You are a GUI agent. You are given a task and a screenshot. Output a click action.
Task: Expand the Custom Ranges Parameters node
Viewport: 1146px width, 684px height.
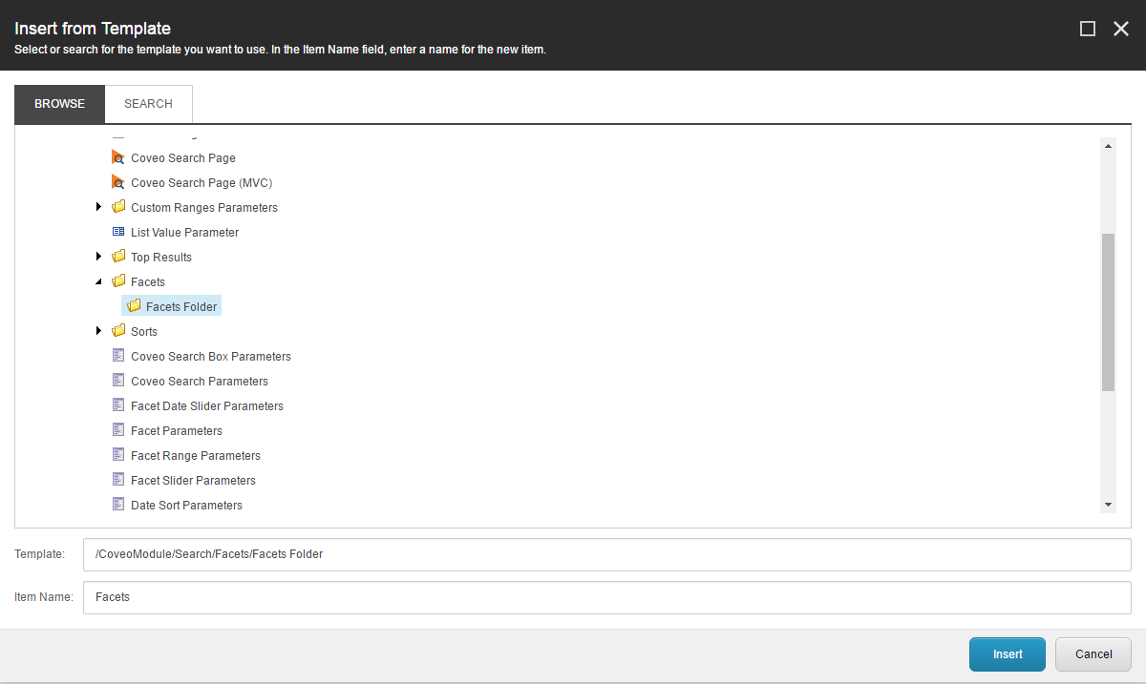click(x=99, y=207)
